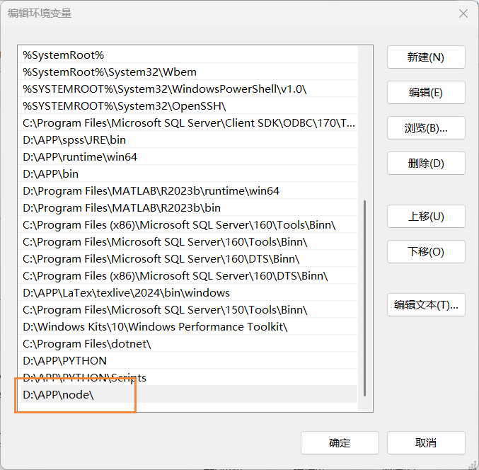The image size is (479, 470).
Task: Select C:\Program Files\dotnet\ entry
Action: coord(188,344)
